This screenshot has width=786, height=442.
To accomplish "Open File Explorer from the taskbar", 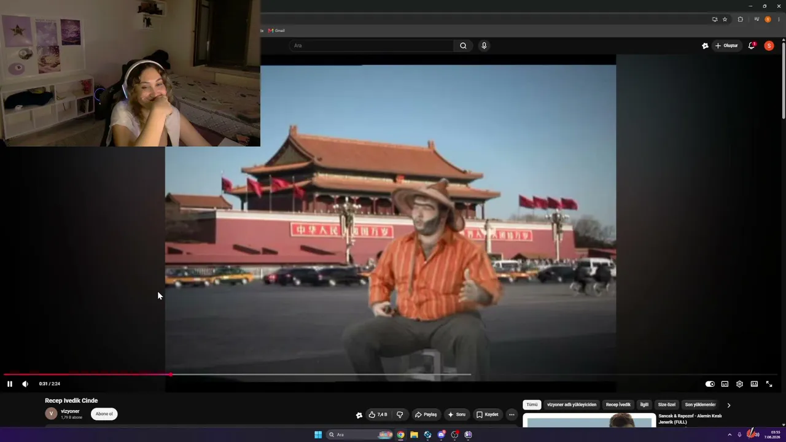I will pyautogui.click(x=414, y=435).
